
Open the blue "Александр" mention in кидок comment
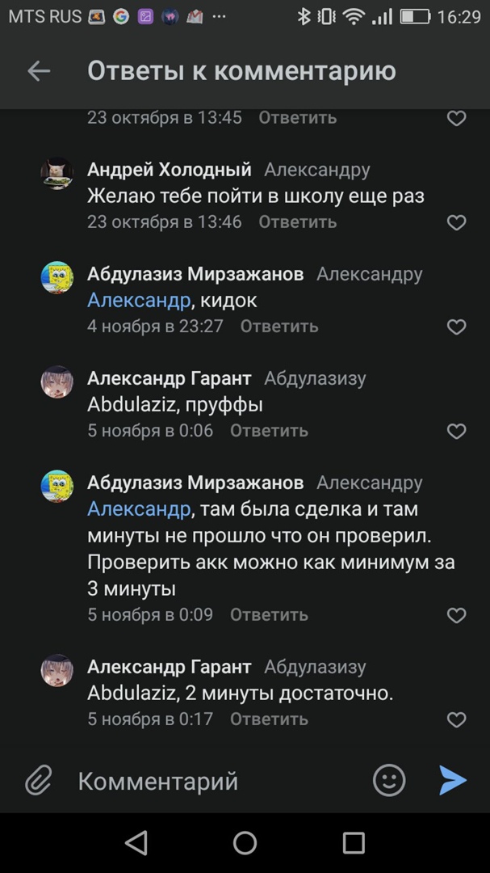[x=139, y=301]
